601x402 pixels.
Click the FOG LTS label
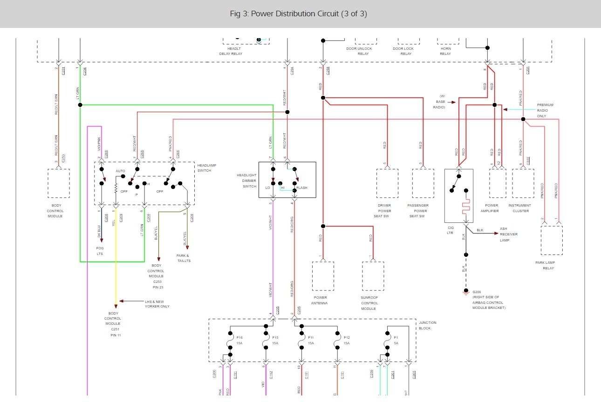click(100, 251)
